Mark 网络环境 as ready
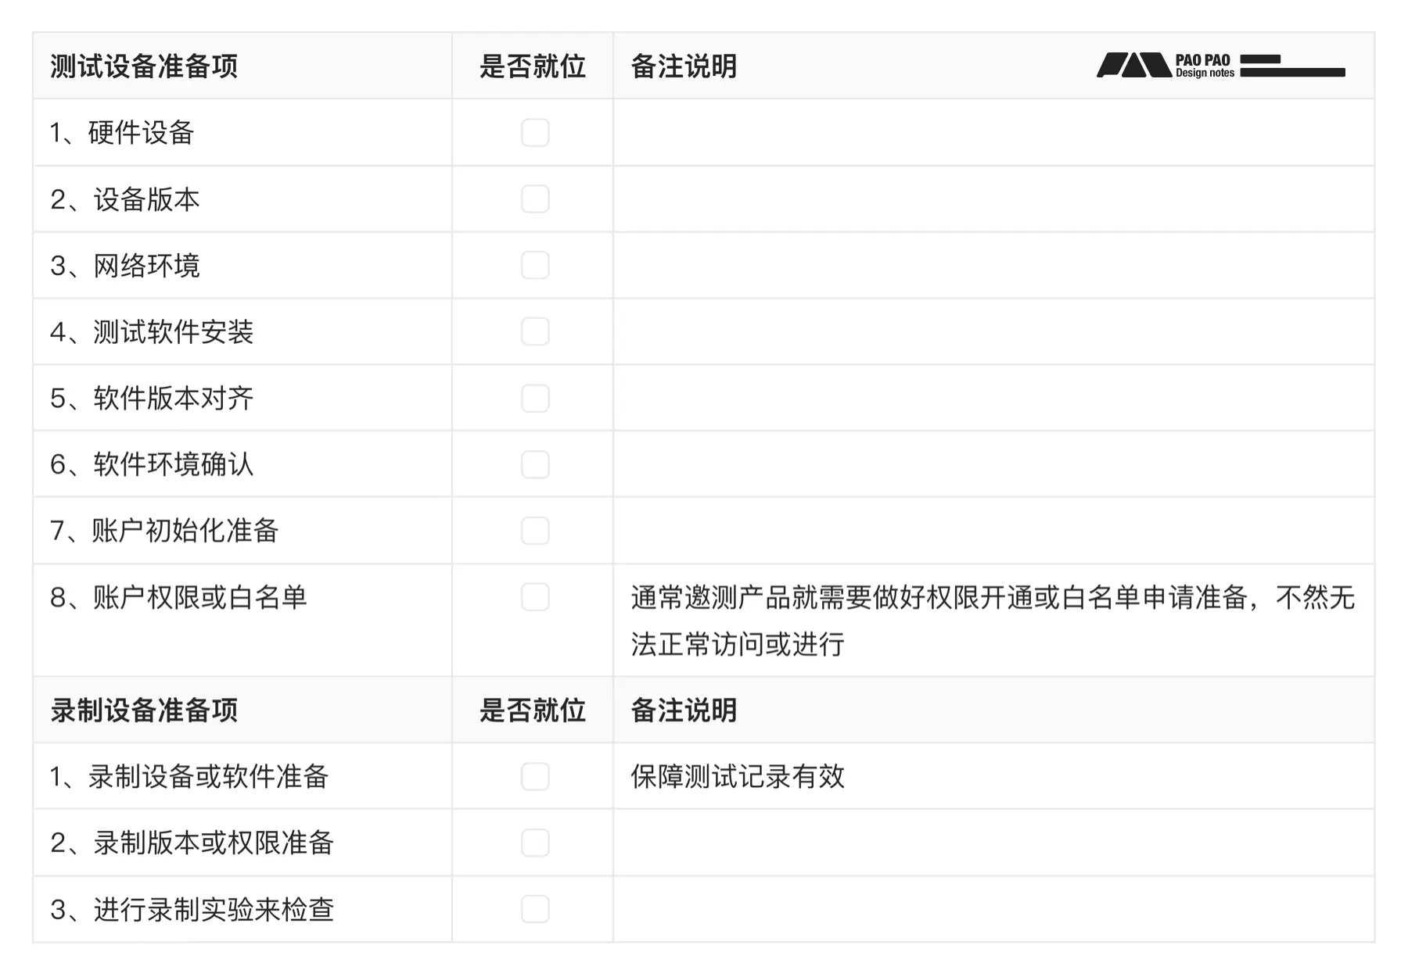 point(535,266)
